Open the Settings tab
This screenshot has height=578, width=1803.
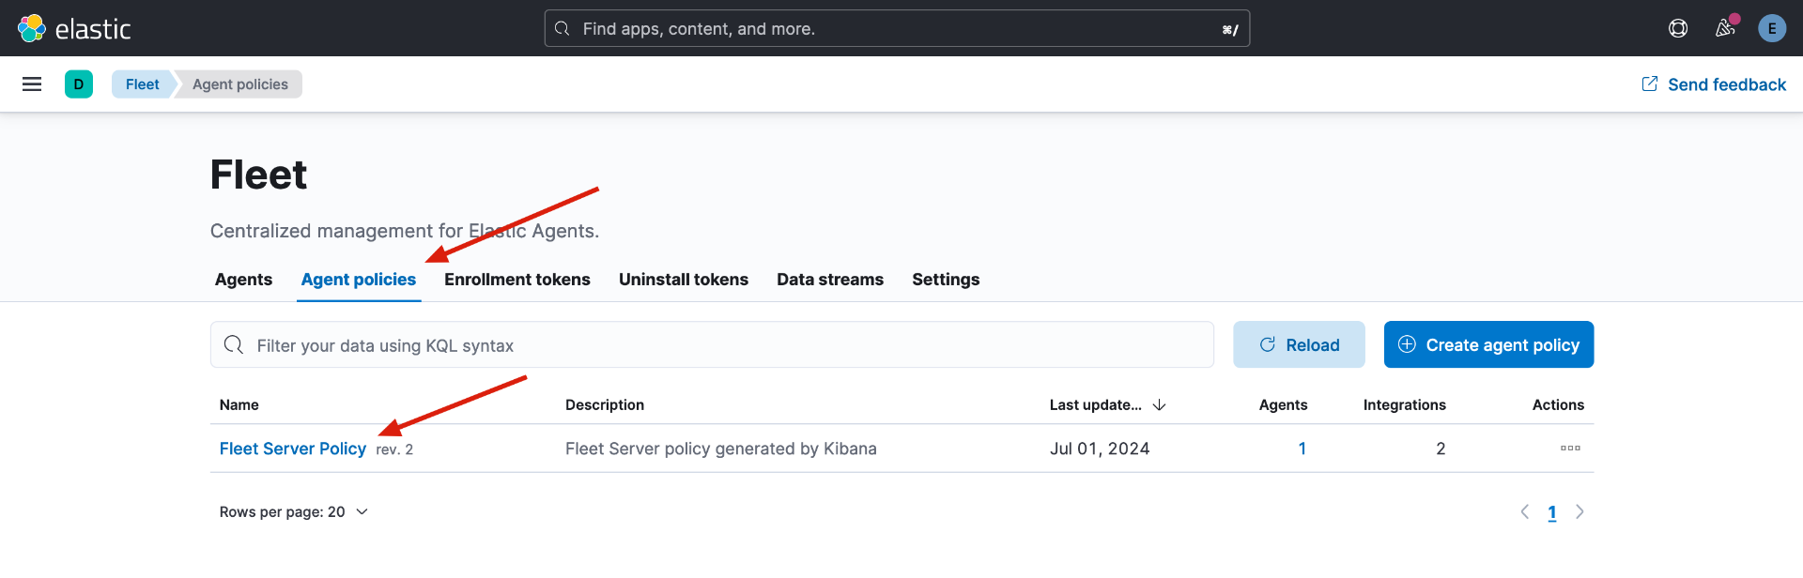[x=946, y=280]
